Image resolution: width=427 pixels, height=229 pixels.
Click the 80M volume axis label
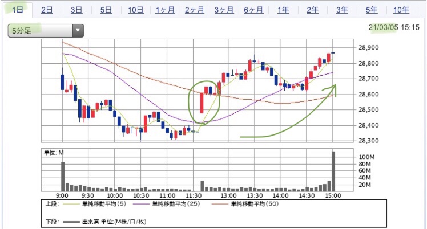click(365, 164)
